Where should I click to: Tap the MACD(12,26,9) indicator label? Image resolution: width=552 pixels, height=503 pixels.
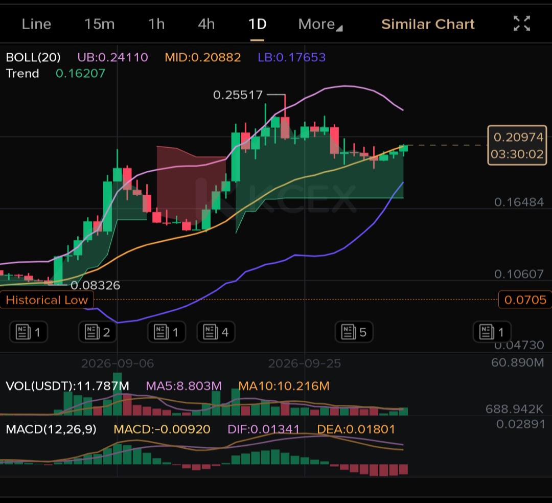click(x=51, y=429)
